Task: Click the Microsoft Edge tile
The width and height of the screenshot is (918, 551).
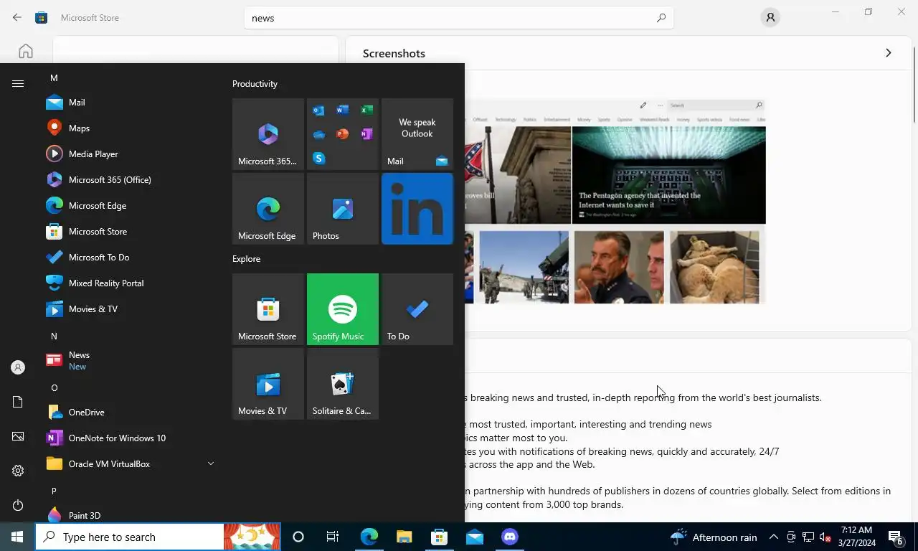Action: click(x=268, y=209)
